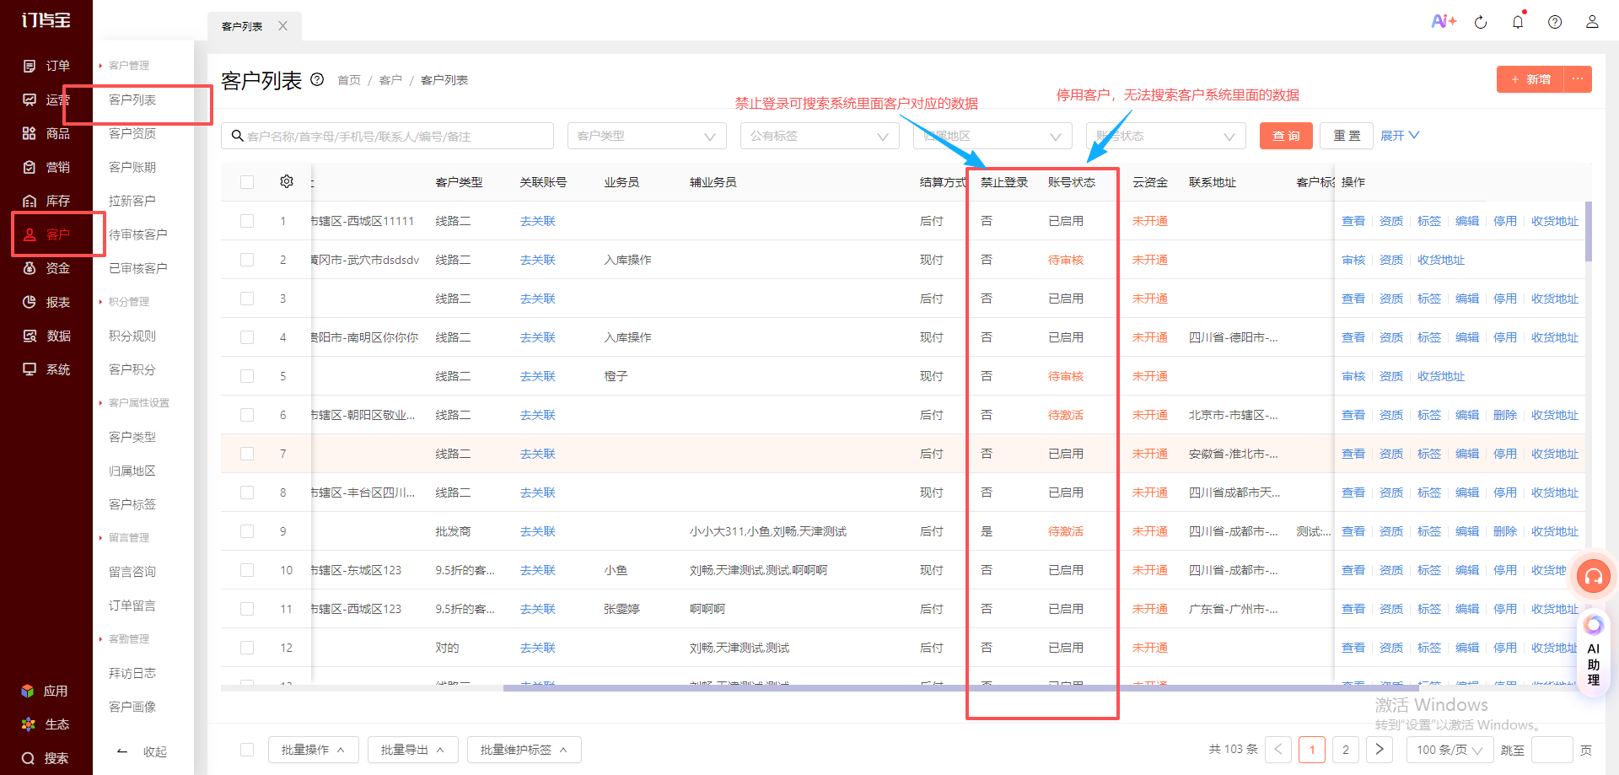Open the notifications bell
The image size is (1619, 775).
[1518, 22]
